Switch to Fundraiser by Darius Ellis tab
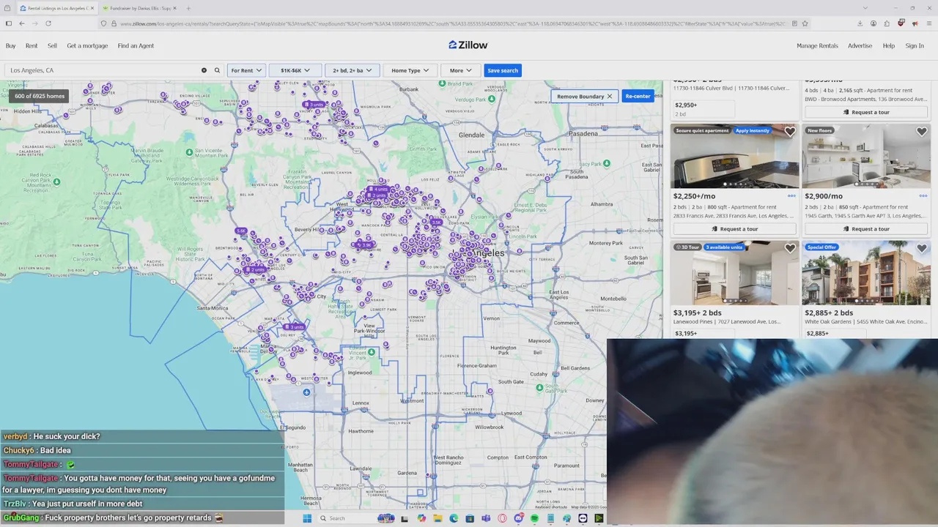This screenshot has height=527, width=938. [x=139, y=8]
